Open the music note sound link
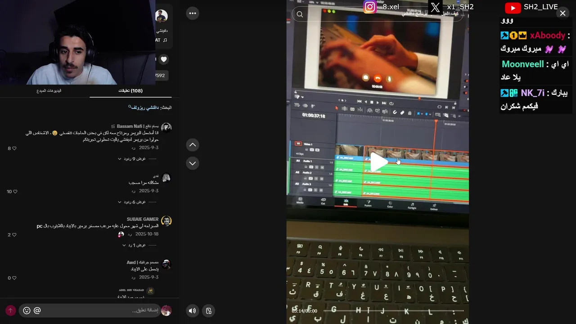 pos(165,40)
